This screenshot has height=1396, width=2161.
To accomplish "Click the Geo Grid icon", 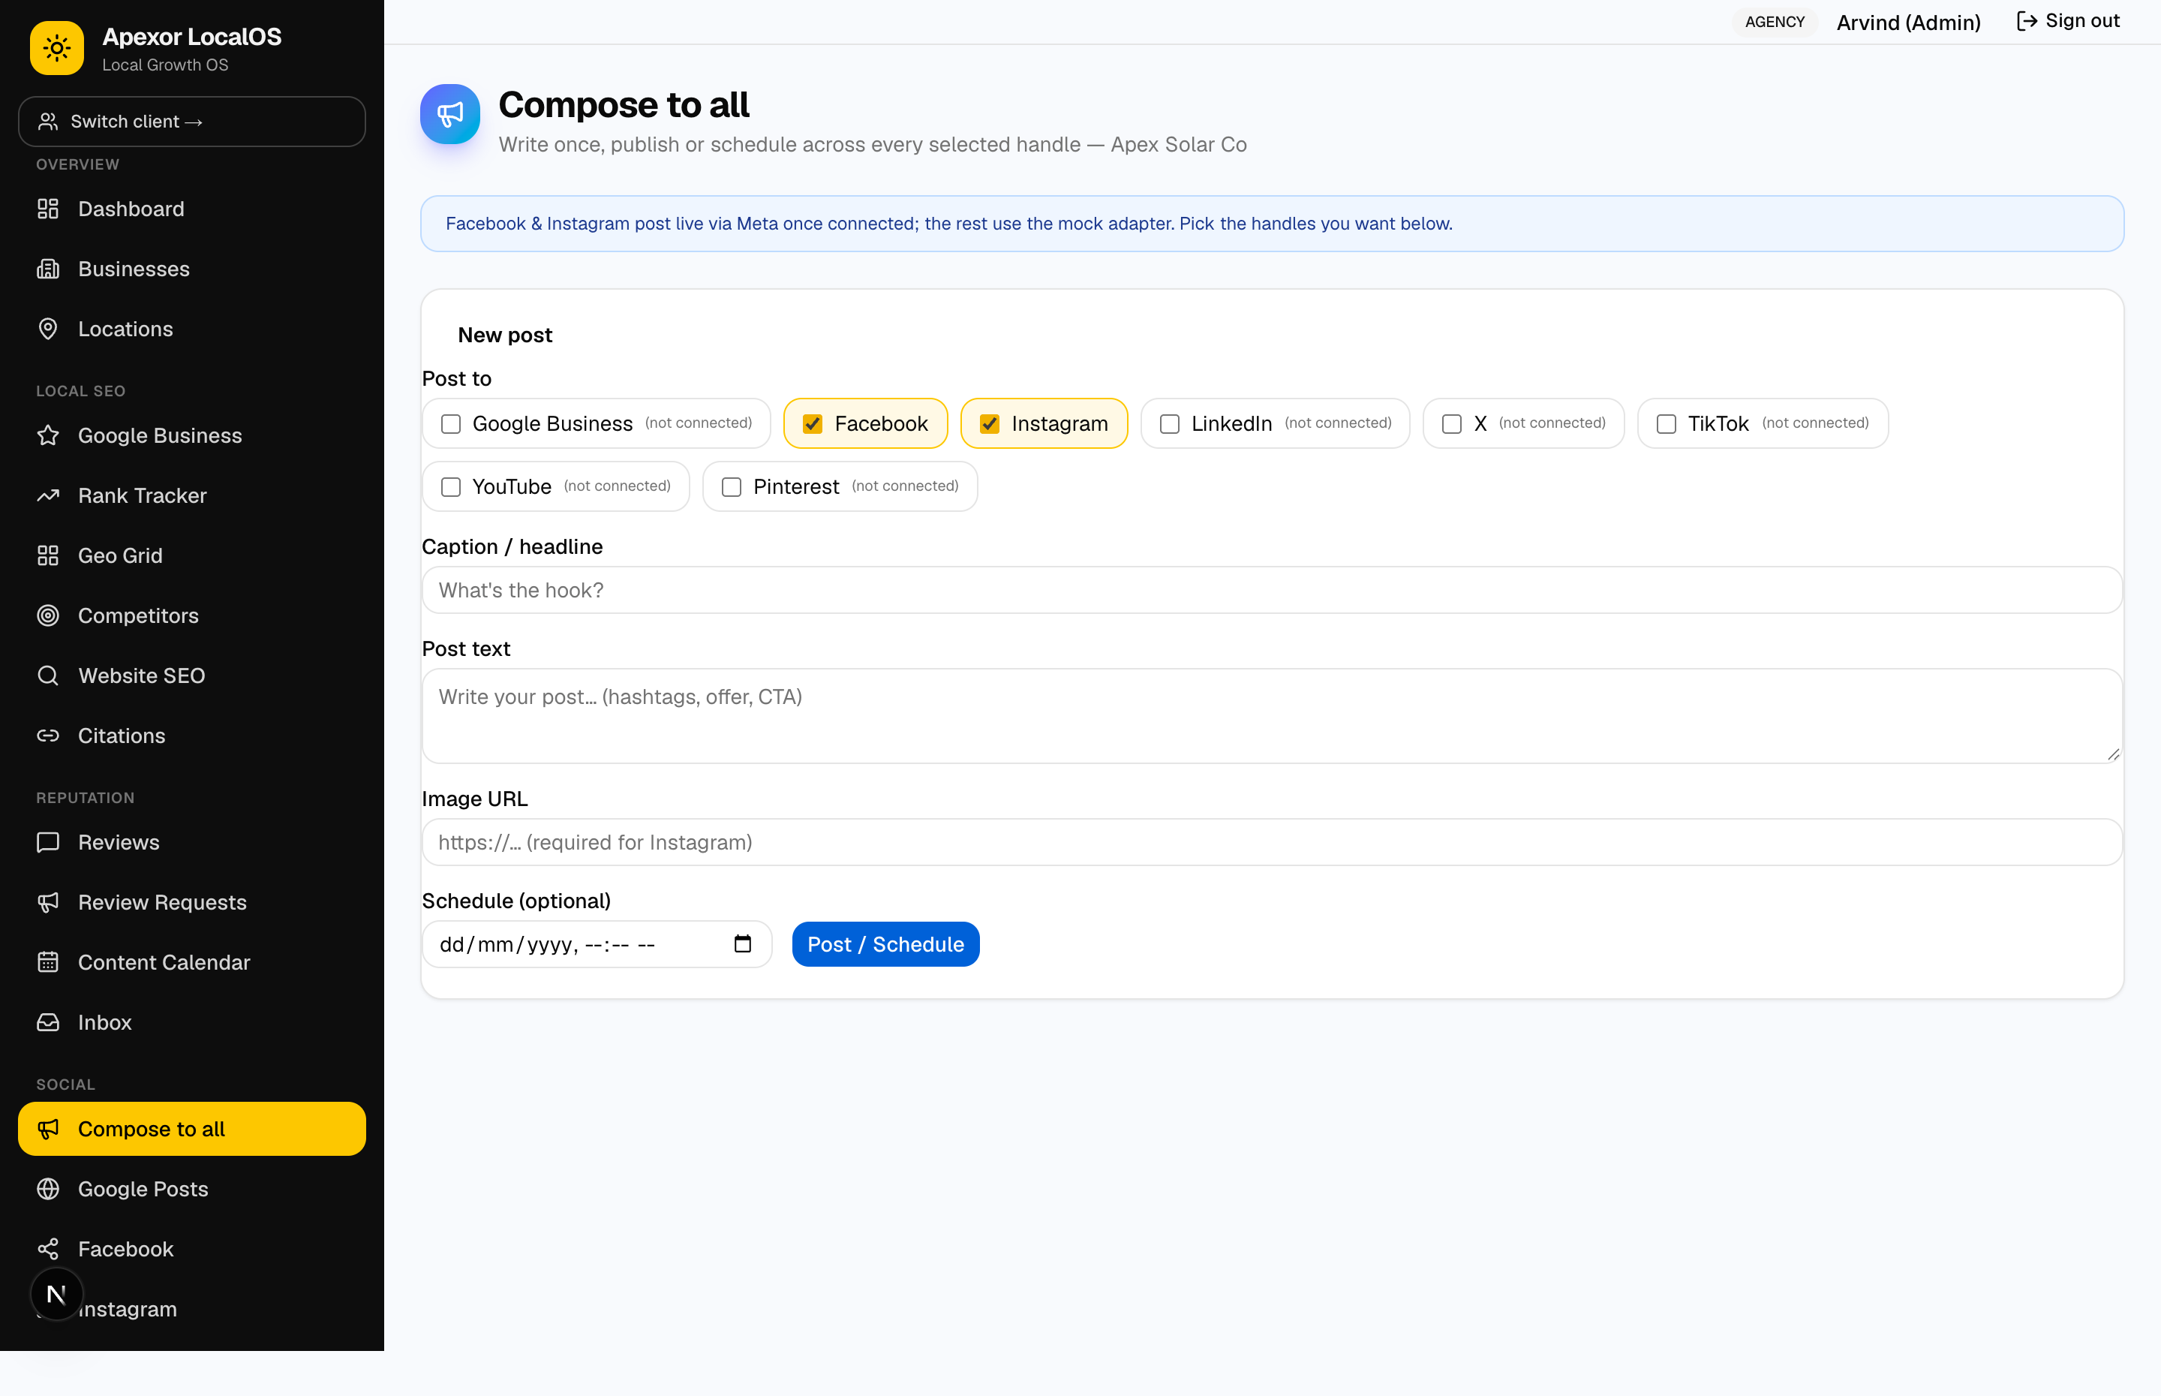I will pos(48,555).
